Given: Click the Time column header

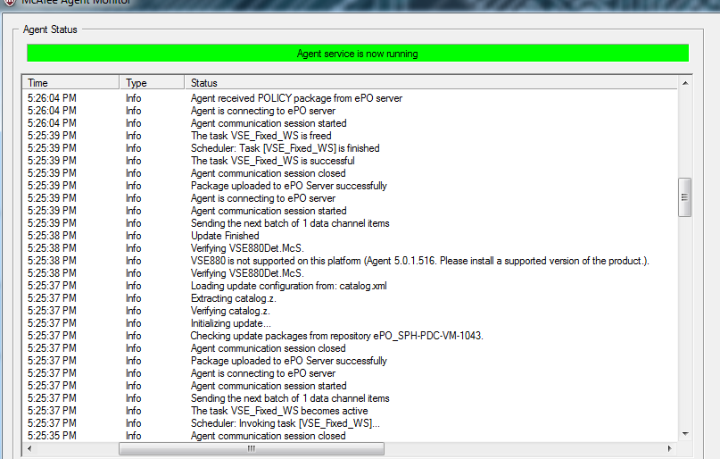Looking at the screenshot, I should point(71,83).
